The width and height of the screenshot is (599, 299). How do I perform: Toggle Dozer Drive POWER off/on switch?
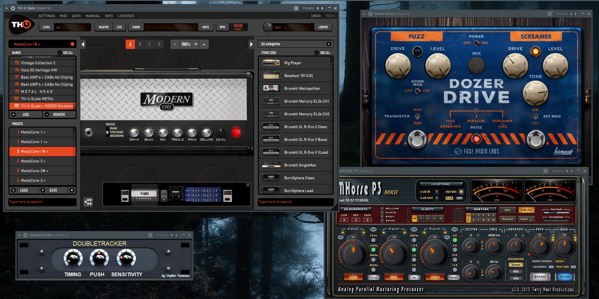[x=477, y=43]
